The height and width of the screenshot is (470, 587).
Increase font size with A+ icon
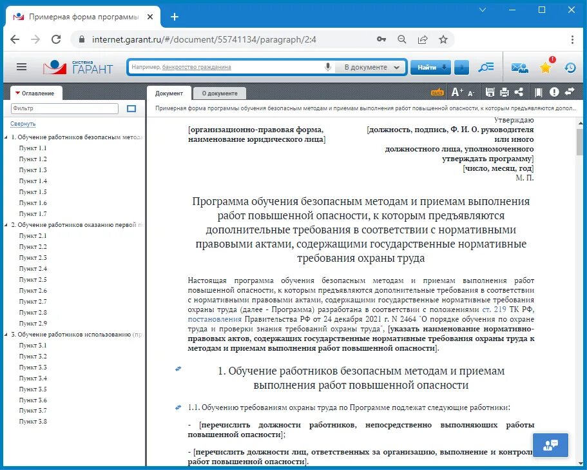[x=457, y=92]
